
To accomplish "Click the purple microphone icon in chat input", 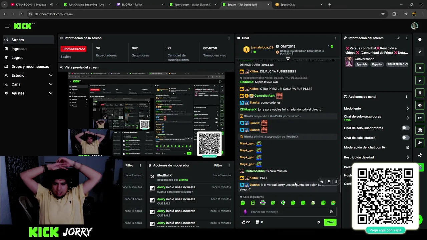I will pos(245,212).
